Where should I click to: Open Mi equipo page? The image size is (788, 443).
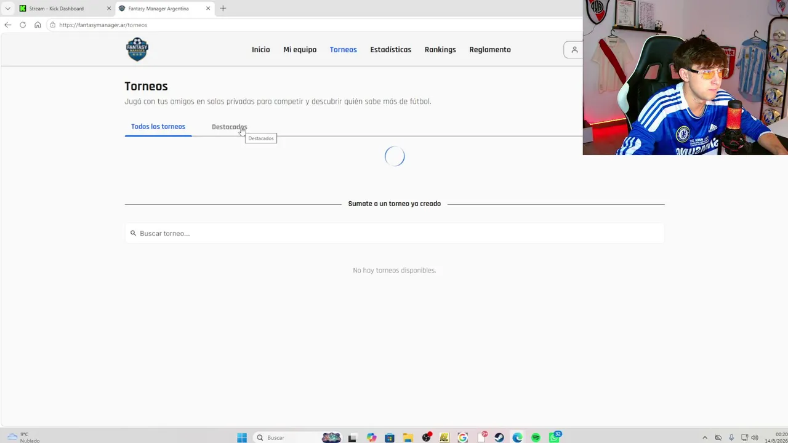(x=300, y=50)
